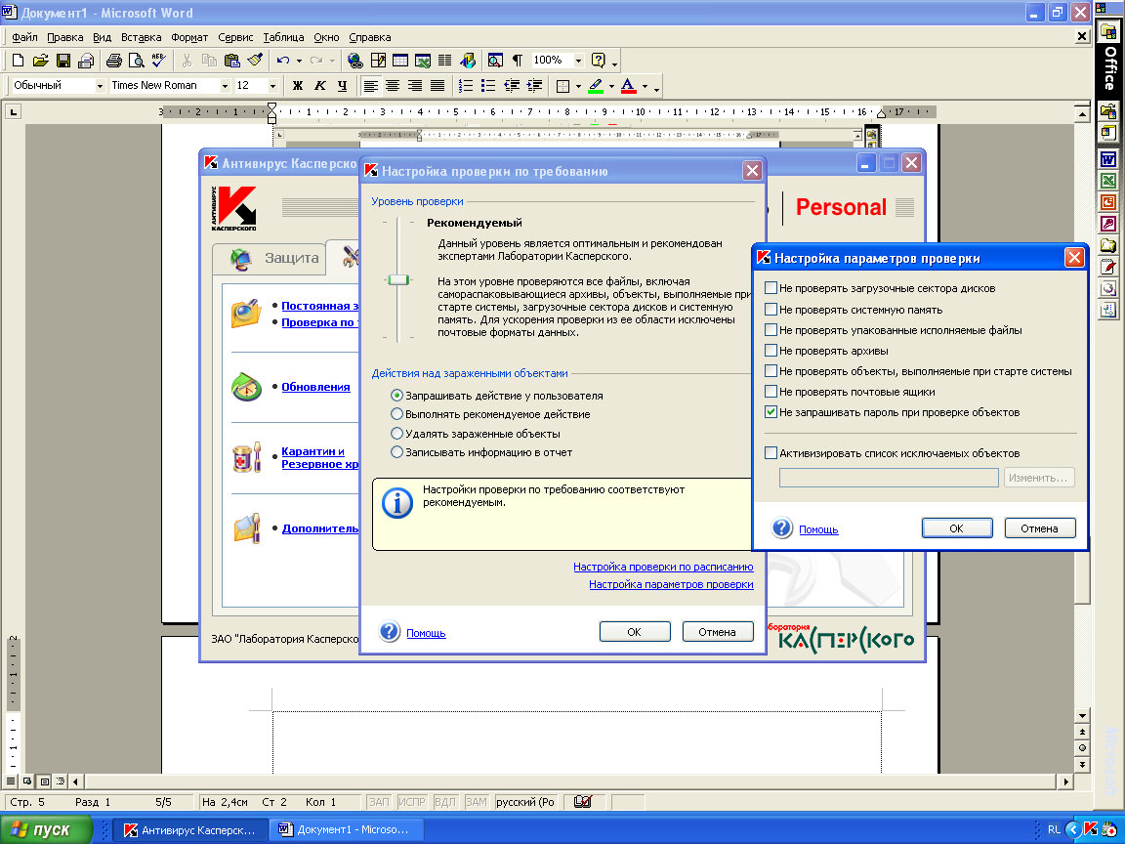Apply Underline (Ч) formatting
The width and height of the screenshot is (1125, 844).
click(x=342, y=86)
